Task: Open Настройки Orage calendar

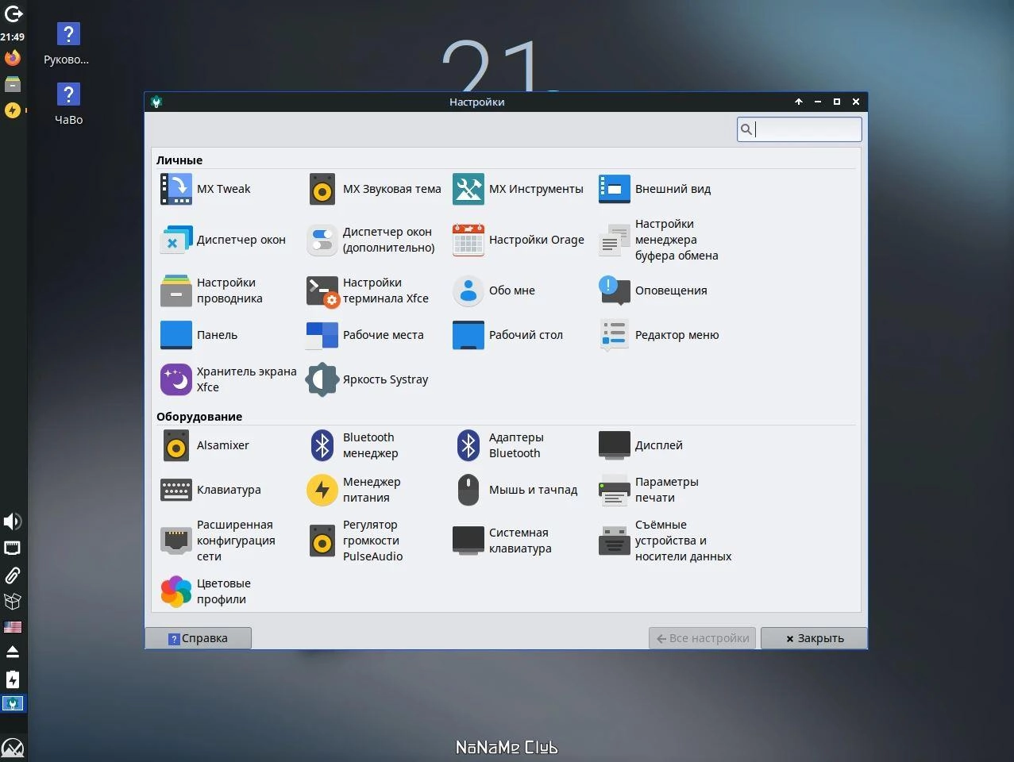Action: tap(519, 240)
